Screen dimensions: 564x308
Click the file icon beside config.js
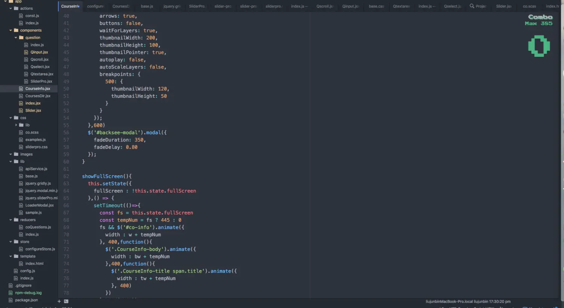point(16,271)
